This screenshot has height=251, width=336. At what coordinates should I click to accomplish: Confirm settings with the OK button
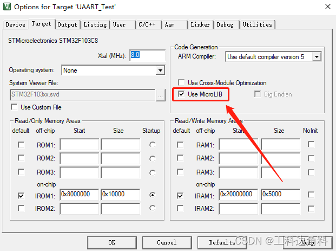pos(112,243)
